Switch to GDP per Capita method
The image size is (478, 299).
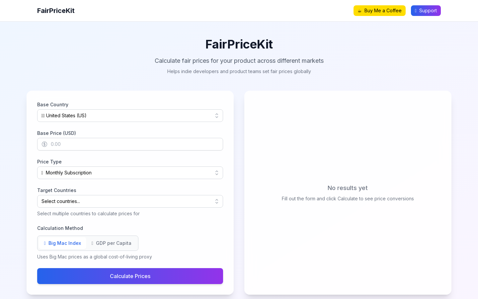tap(112, 243)
